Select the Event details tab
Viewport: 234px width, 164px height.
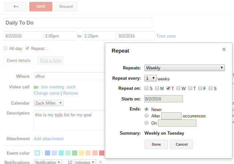(x=19, y=61)
